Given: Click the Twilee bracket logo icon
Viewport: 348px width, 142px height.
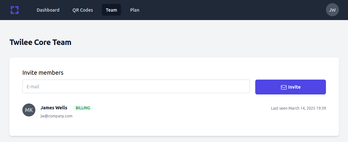Looking at the screenshot, I should [x=14, y=10].
